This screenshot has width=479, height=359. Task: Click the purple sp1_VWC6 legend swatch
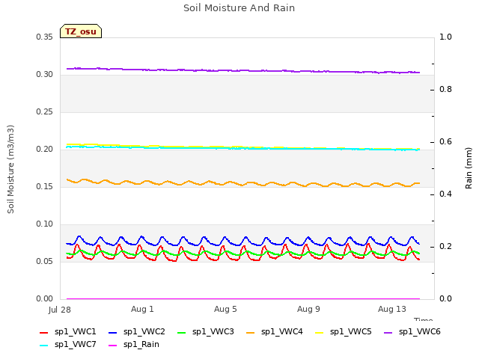(x=388, y=333)
